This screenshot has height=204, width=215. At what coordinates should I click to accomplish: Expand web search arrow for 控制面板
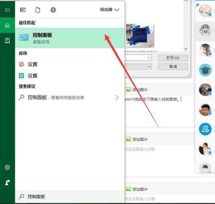(117, 98)
